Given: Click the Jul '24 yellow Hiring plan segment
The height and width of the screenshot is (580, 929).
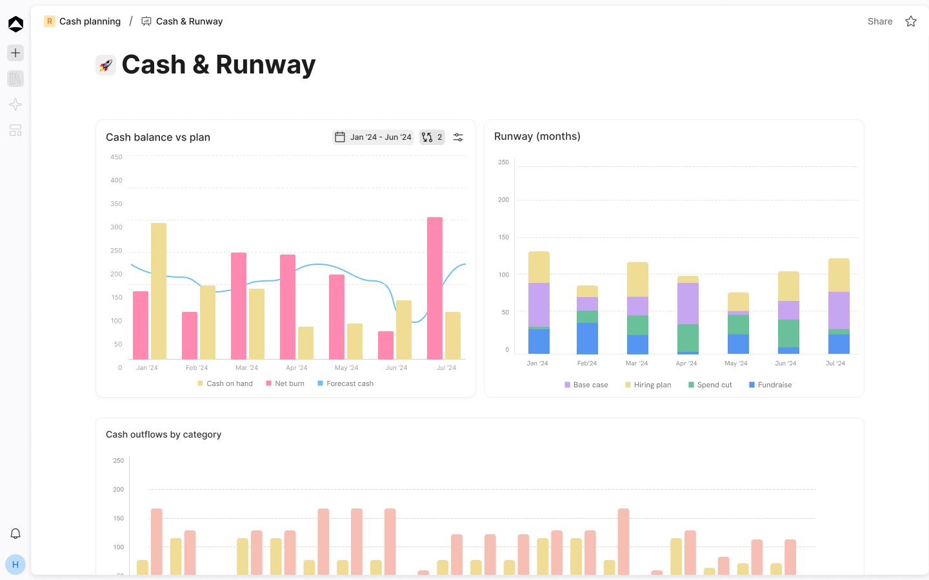Looking at the screenshot, I should [839, 275].
